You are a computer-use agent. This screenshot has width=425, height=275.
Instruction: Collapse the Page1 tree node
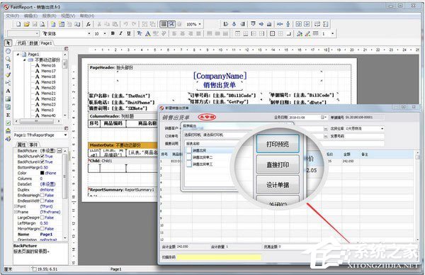[x=18, y=55]
